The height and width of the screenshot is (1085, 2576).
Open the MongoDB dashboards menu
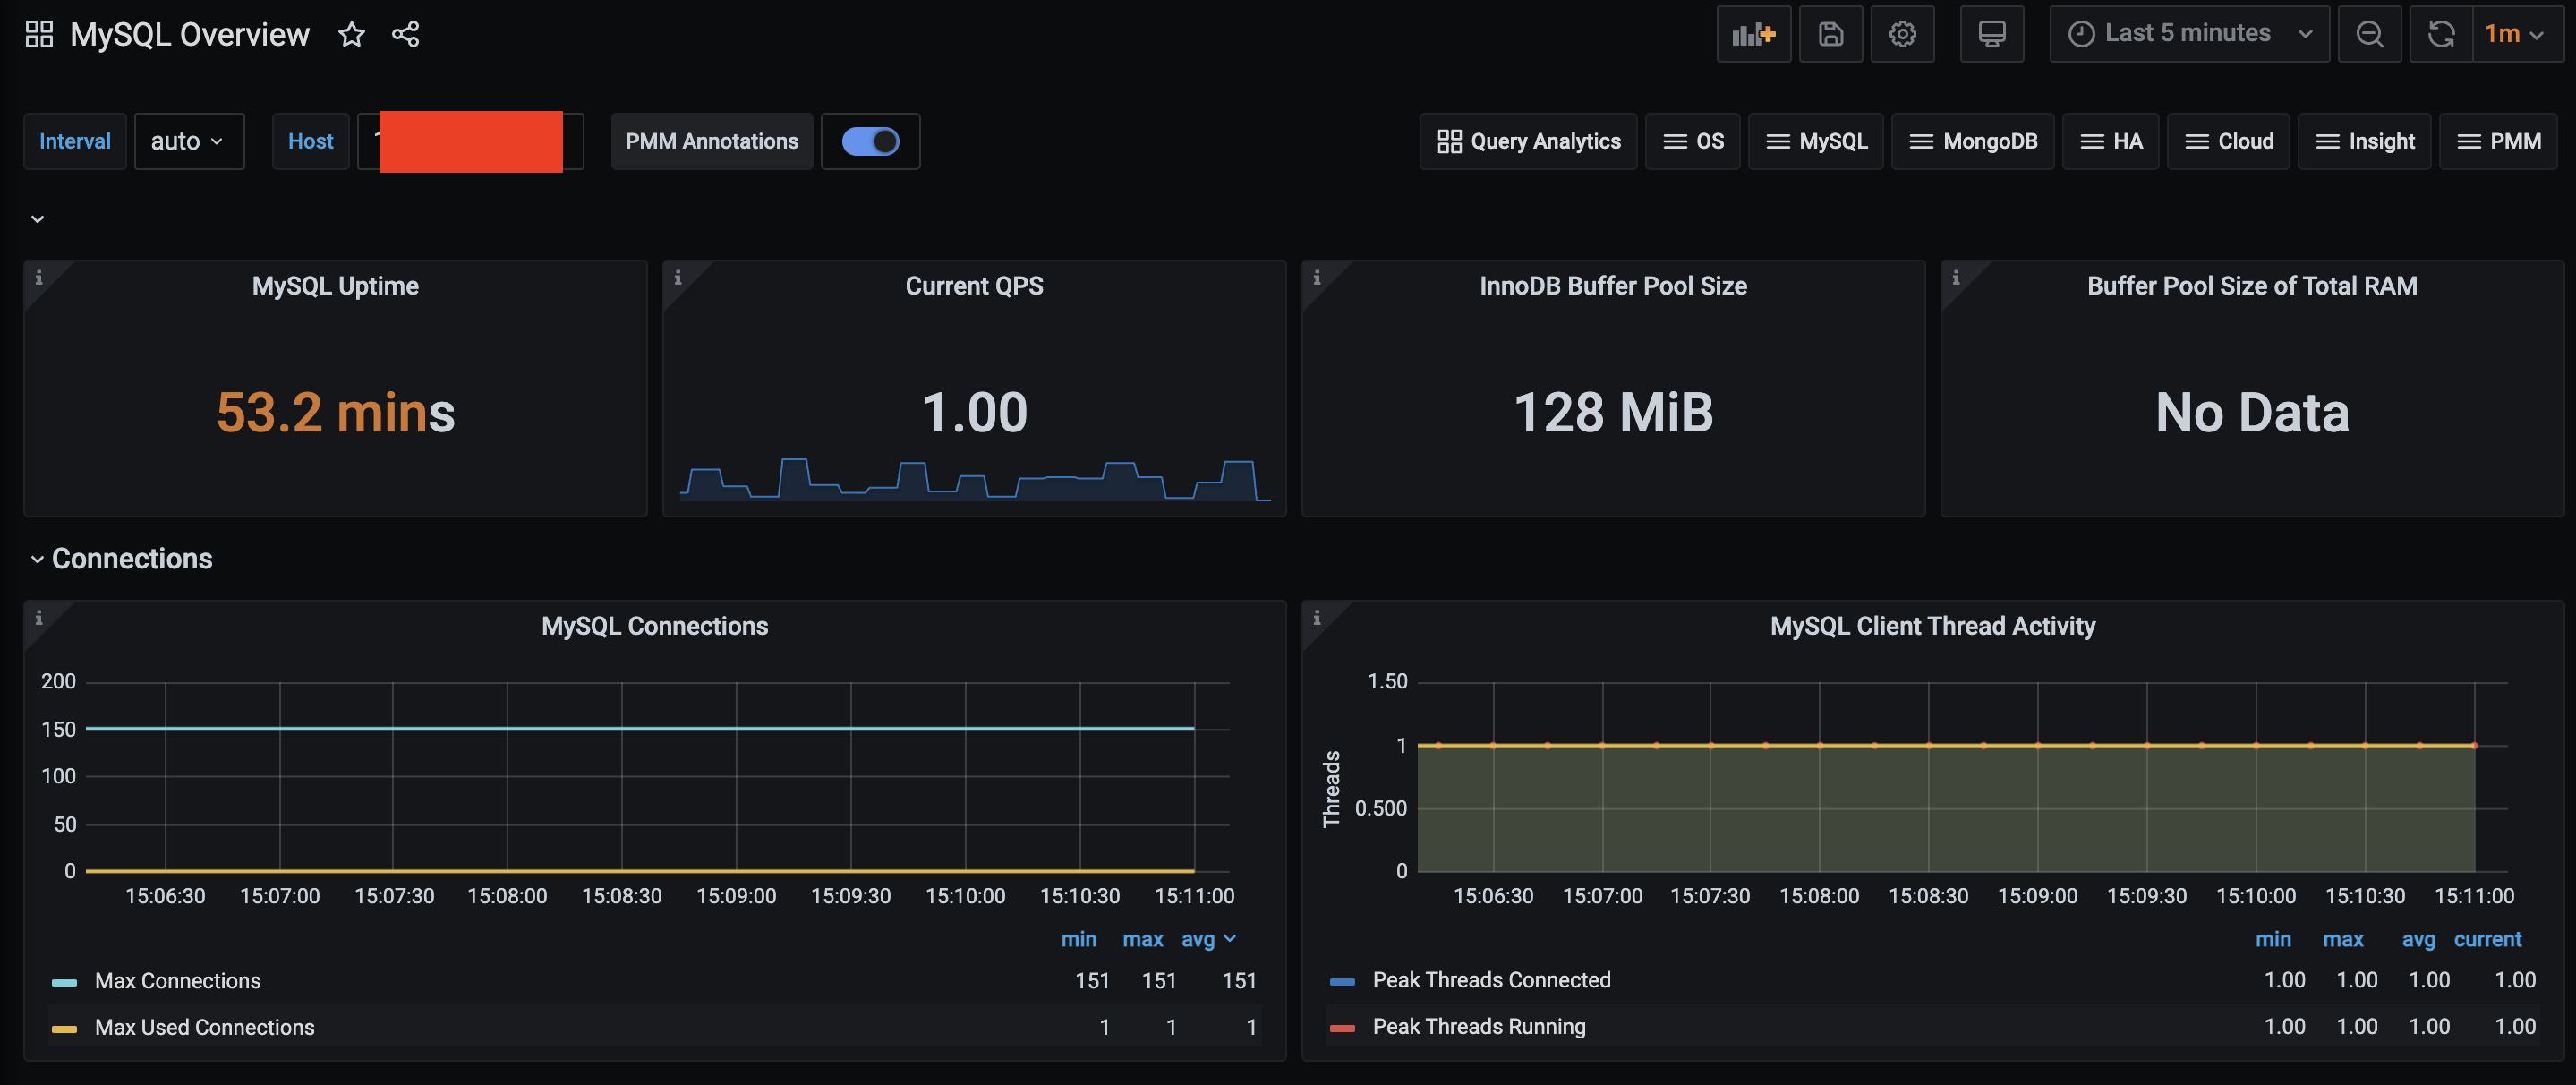pos(1972,142)
